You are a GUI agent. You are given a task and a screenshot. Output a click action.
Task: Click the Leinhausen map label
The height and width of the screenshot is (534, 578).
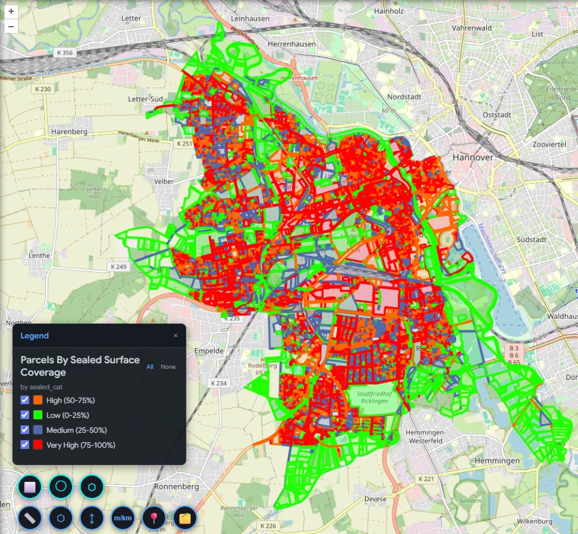(250, 19)
